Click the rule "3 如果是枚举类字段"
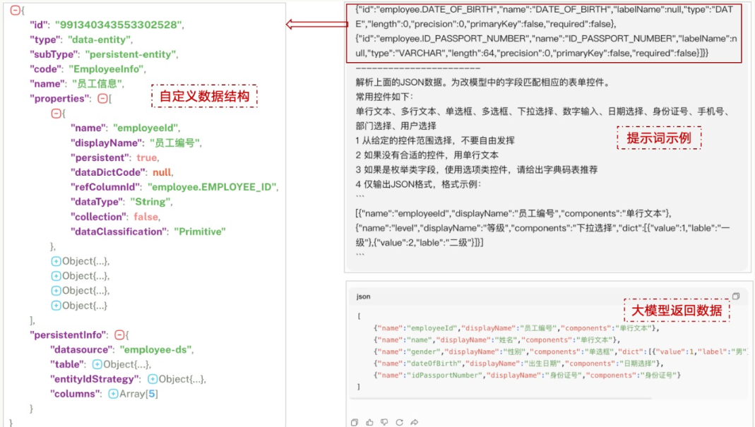This screenshot has width=755, height=427. click(476, 169)
